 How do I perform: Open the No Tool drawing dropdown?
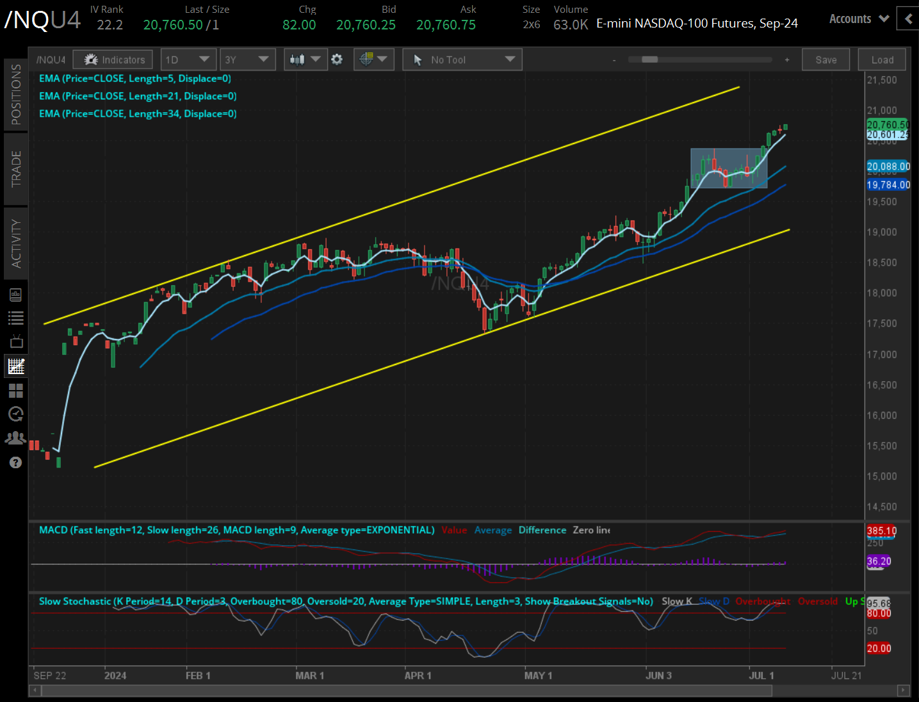[462, 60]
